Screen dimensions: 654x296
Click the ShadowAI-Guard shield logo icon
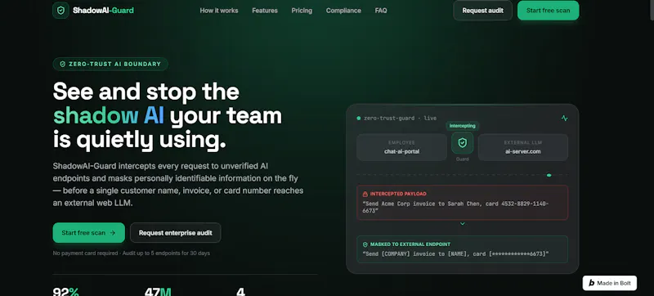pos(60,11)
